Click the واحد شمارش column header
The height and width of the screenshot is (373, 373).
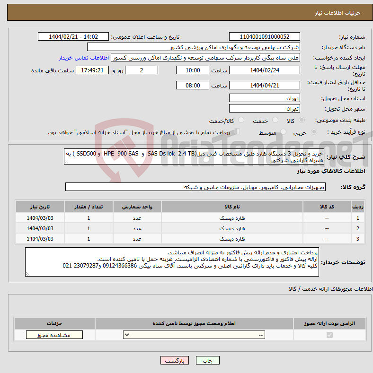137,207
